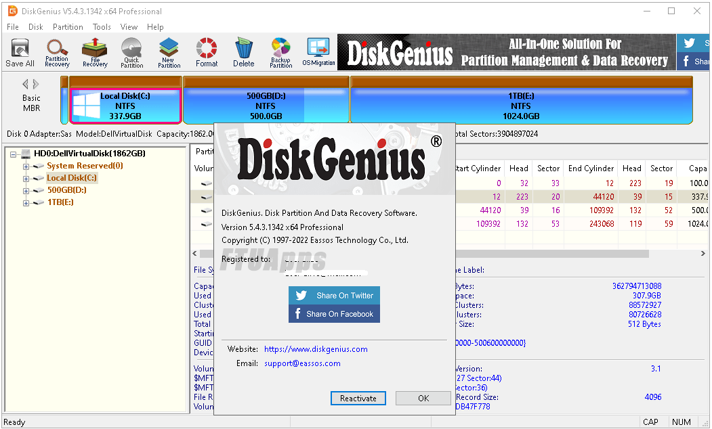Open Backup Partition tool

coord(281,53)
